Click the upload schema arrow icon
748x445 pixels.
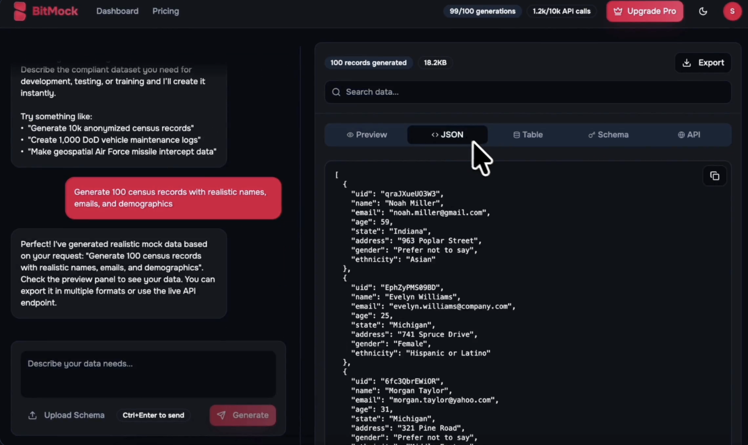click(32, 415)
